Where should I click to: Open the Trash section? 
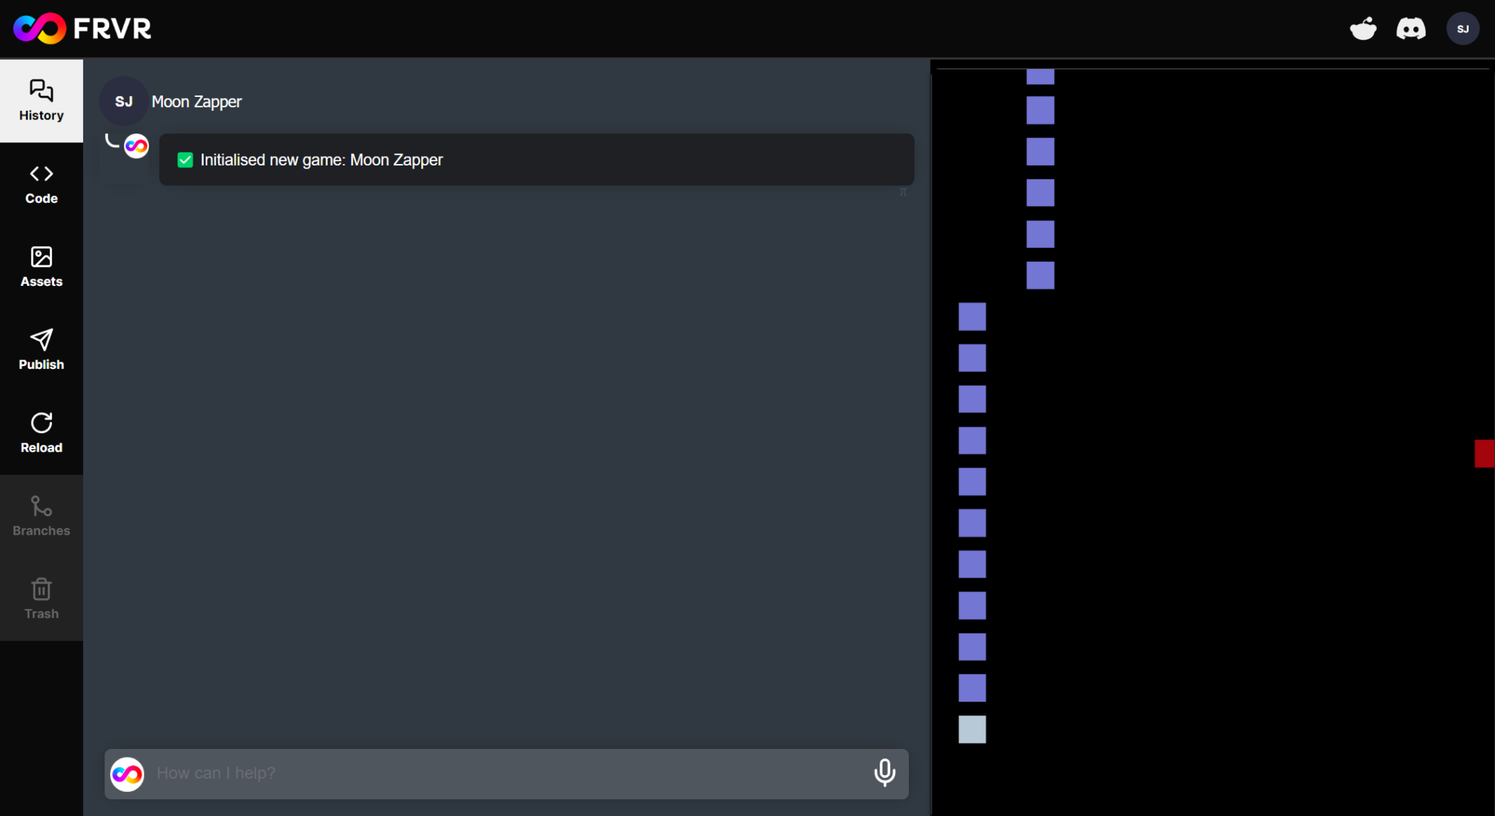tap(41, 599)
